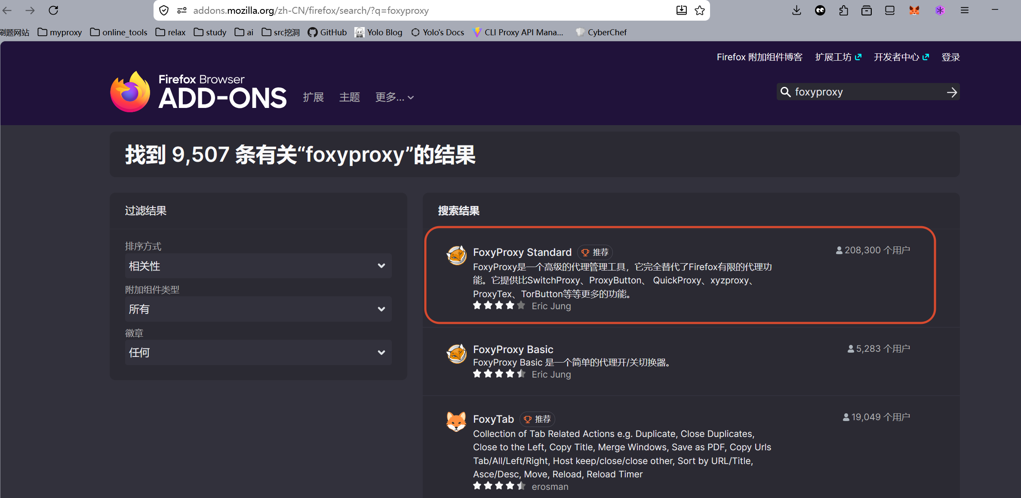1021x498 pixels.
Task: Click the FoxyTab fox icon
Action: 456,421
